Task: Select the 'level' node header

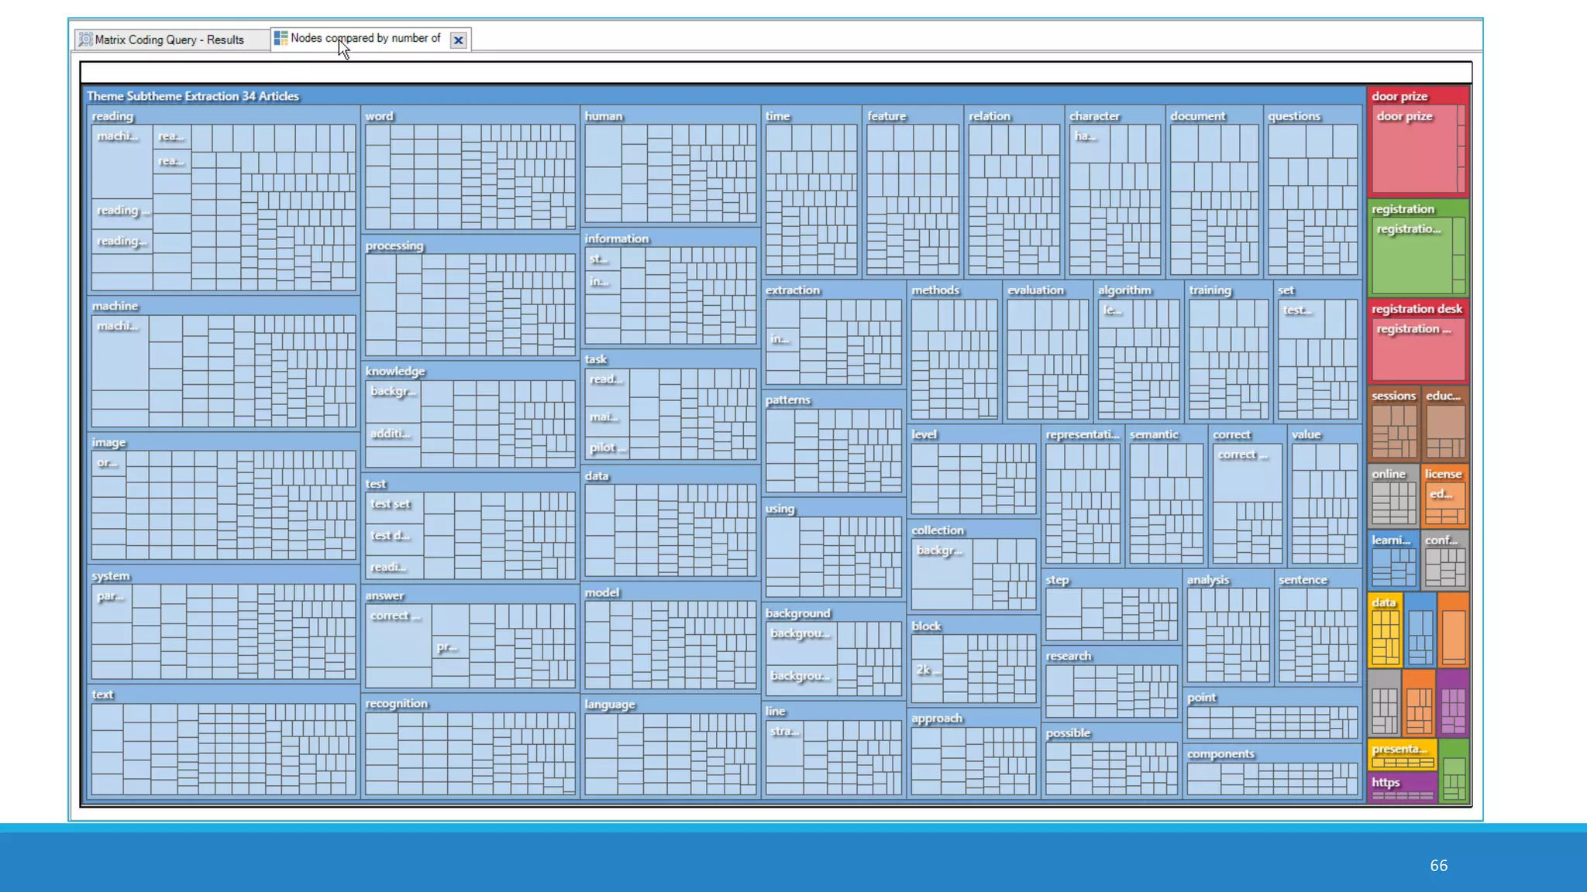Action: (924, 435)
